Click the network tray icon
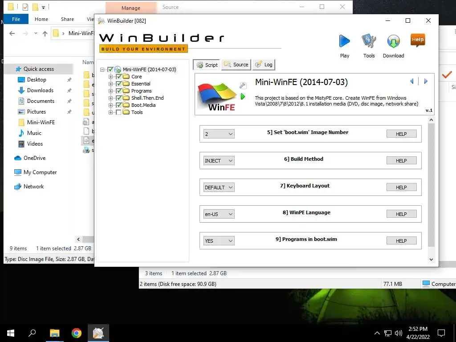Image resolution: width=456 pixels, height=342 pixels. [x=388, y=333]
